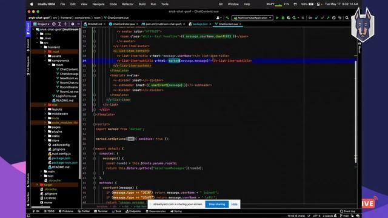Open the Problems tool window
The image size is (388, 218).
pyautogui.click(x=66, y=211)
